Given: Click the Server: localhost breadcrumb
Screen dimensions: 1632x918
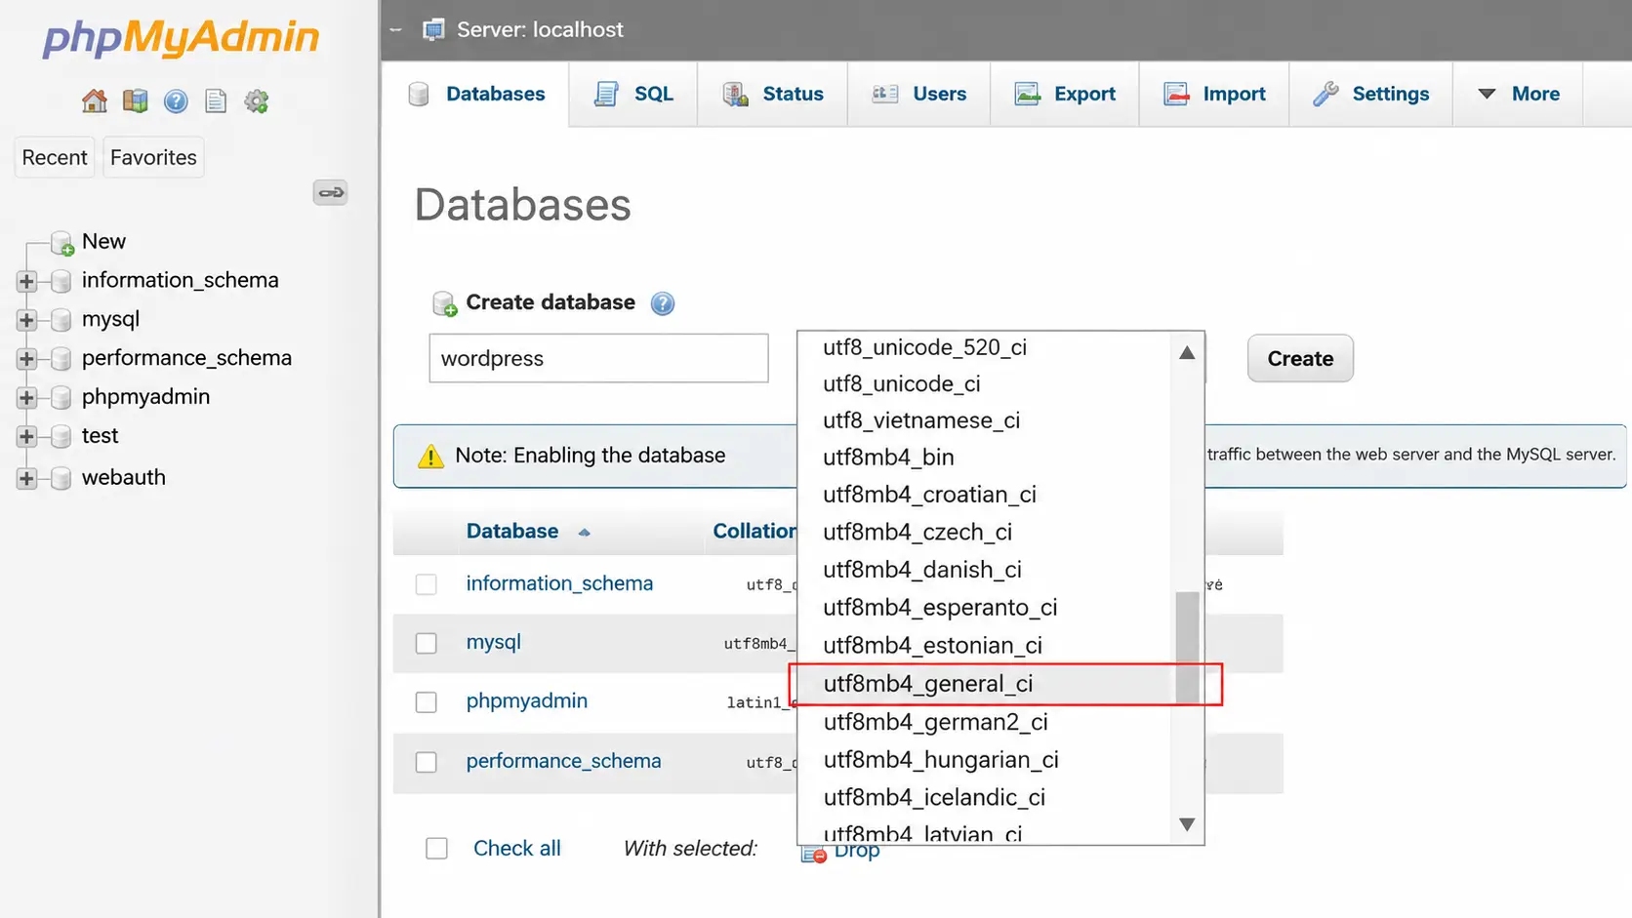Looking at the screenshot, I should [540, 29].
